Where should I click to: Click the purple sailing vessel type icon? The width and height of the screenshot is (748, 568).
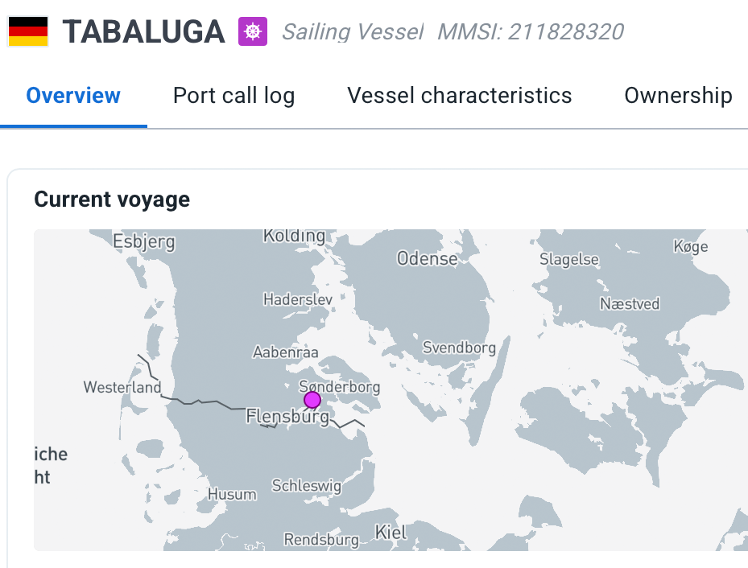point(253,31)
